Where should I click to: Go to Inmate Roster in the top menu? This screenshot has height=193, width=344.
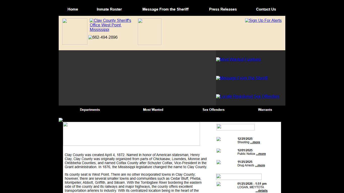(x=109, y=9)
